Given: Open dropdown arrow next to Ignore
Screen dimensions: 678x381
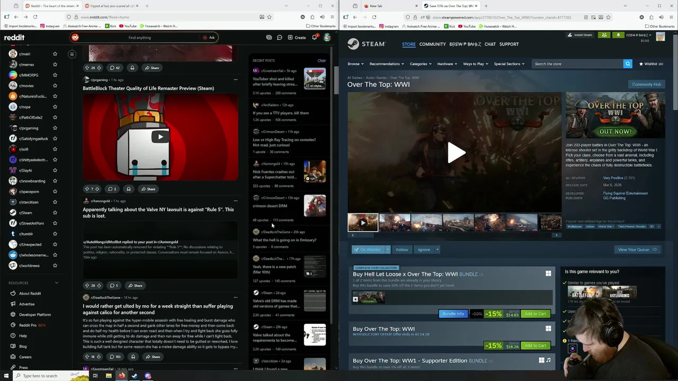Looking at the screenshot, I should 437,249.
